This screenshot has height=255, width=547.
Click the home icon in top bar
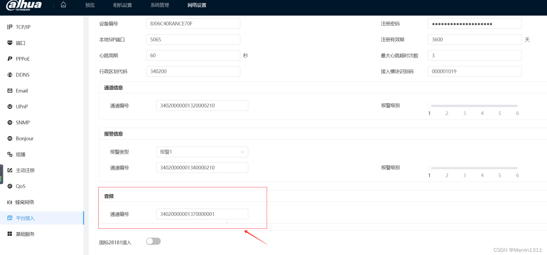63,5
